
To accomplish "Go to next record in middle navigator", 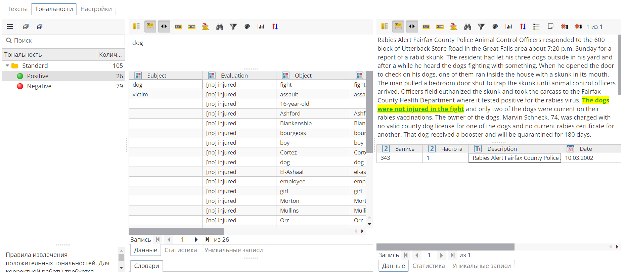I will coord(196,239).
